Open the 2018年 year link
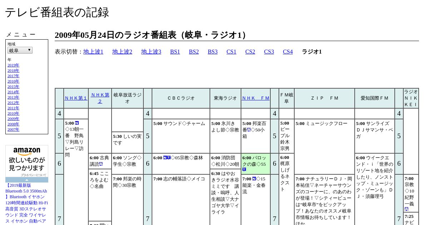Viewport: 429px width, 225px height. [x=13, y=71]
